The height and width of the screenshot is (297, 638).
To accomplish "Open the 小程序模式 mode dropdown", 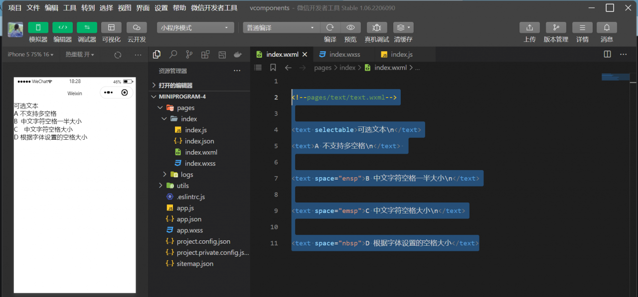I will pyautogui.click(x=195, y=28).
